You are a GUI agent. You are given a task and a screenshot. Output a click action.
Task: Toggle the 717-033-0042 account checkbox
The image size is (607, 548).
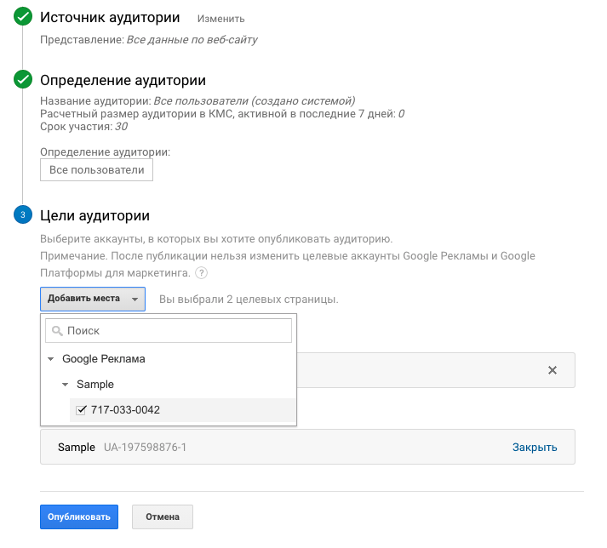pyautogui.click(x=82, y=410)
